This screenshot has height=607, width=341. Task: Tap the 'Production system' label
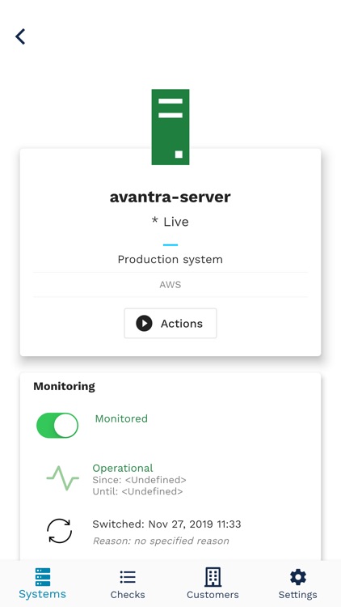pyautogui.click(x=170, y=259)
